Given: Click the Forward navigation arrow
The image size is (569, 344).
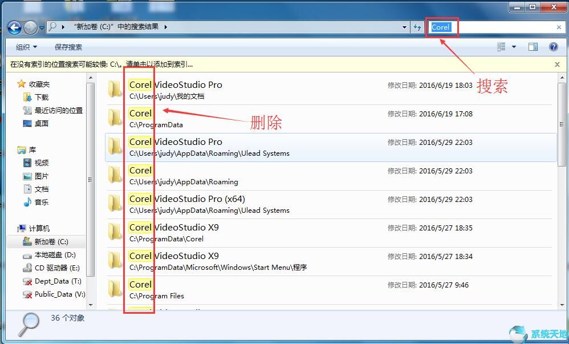Looking at the screenshot, I should click(x=30, y=27).
